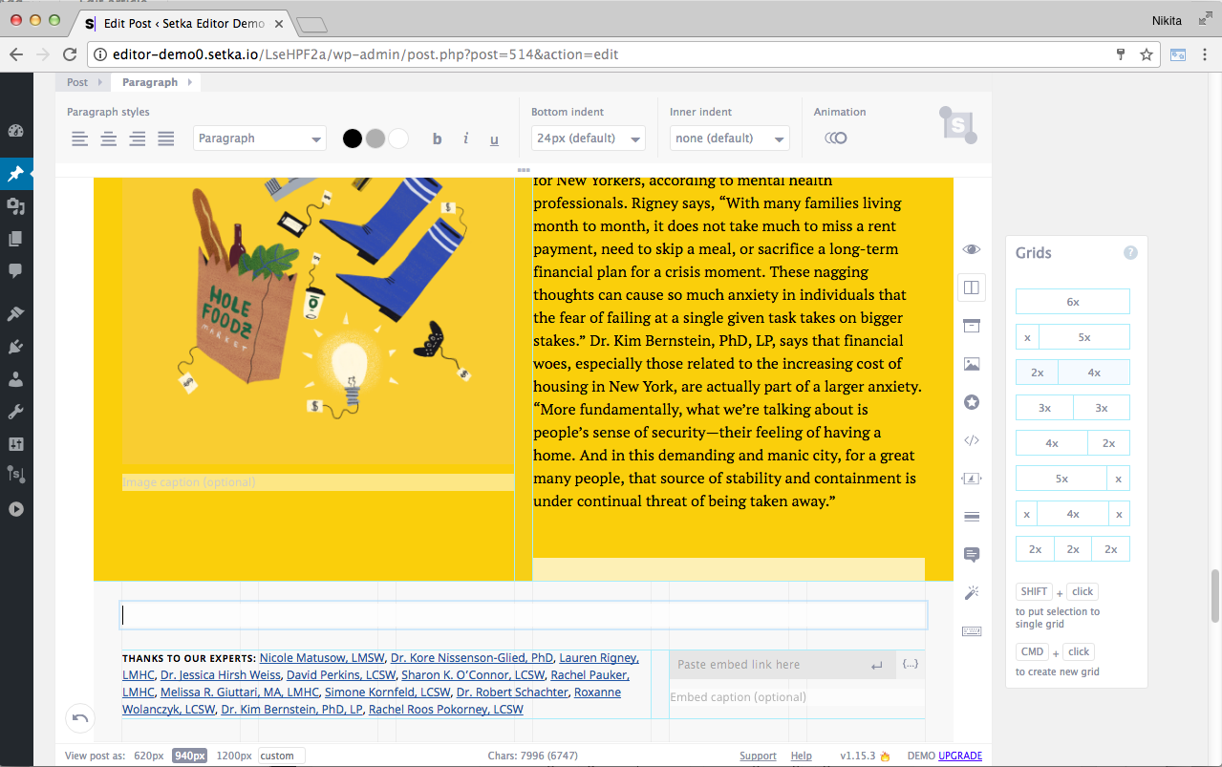Select the 6x grid layout
1222x767 pixels.
tap(1072, 301)
